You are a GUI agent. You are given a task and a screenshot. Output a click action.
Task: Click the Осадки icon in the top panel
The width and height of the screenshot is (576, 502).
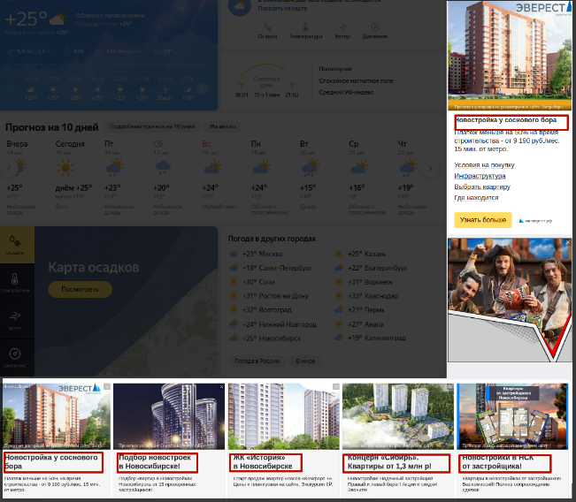coord(267,27)
